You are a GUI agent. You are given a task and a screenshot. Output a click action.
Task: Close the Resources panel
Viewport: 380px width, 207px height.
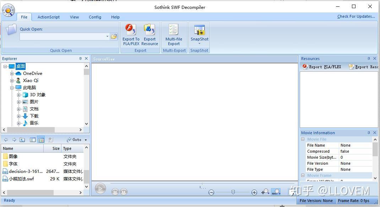click(375, 59)
